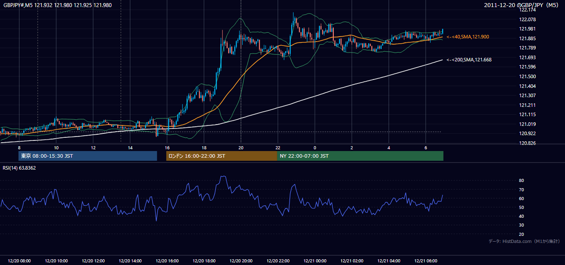Click price axis value 122.174

tap(527, 10)
